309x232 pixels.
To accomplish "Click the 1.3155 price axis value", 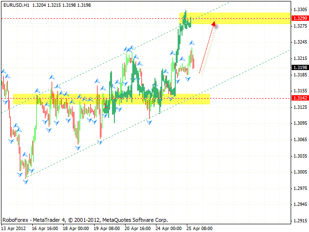I will click(x=300, y=91).
